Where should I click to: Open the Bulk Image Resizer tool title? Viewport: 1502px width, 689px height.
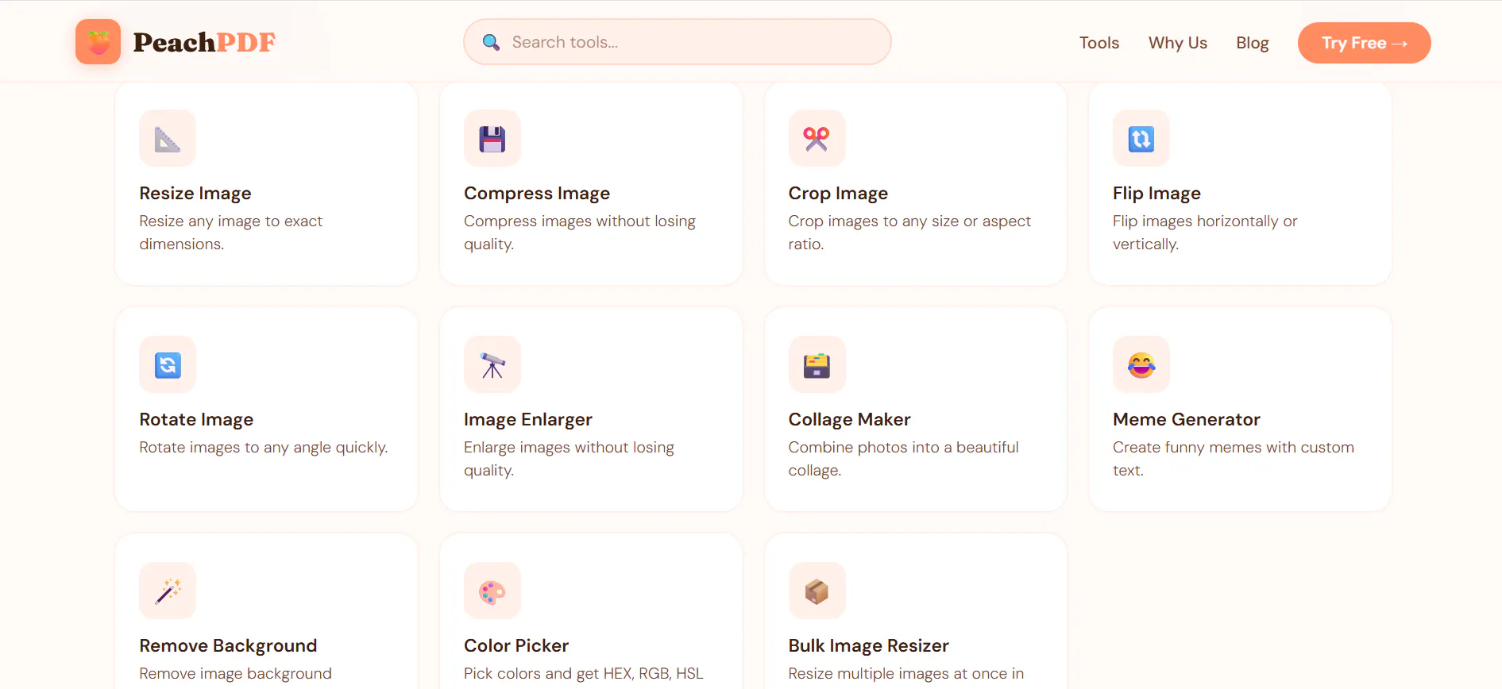pyautogui.click(x=869, y=646)
